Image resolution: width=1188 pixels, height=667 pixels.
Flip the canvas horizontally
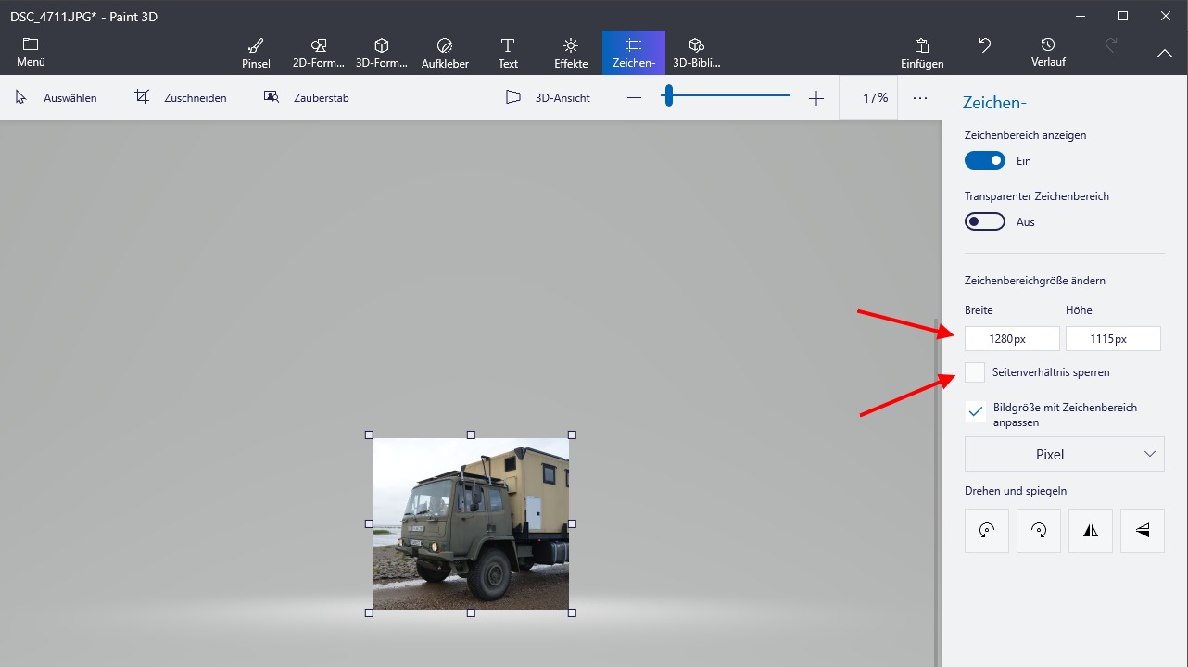pyautogui.click(x=1091, y=530)
